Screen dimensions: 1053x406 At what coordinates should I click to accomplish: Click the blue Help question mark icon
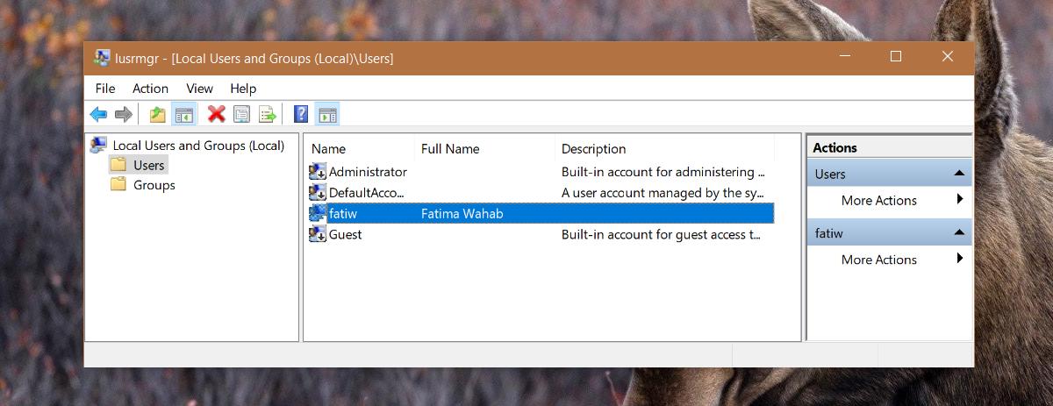pos(301,114)
